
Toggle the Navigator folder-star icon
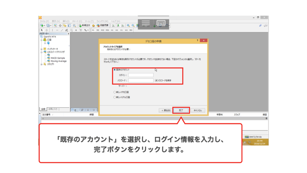point(65,25)
